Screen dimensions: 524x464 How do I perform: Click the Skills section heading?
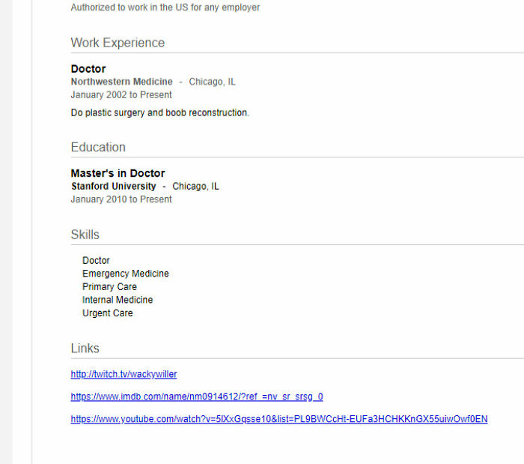(x=85, y=235)
